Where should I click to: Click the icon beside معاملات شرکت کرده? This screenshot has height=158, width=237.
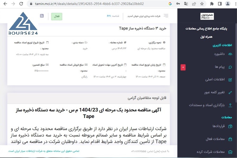click(230, 152)
